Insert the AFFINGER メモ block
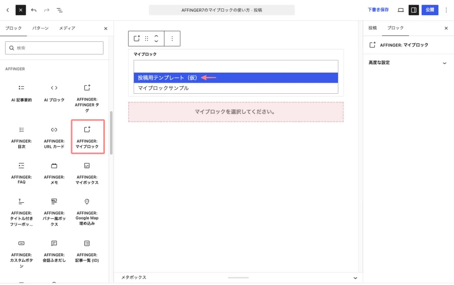 (x=54, y=173)
